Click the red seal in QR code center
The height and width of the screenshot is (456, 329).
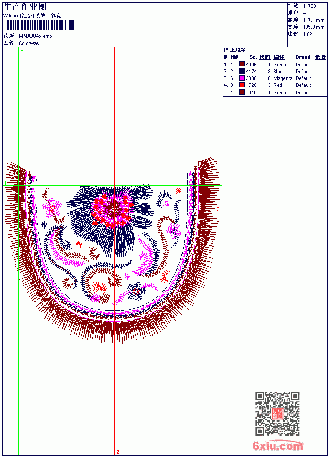[x=278, y=414]
